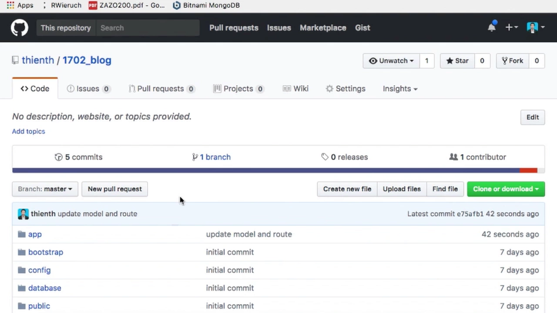
Task: Open latest commit message in commit bar
Action: pyautogui.click(x=97, y=214)
